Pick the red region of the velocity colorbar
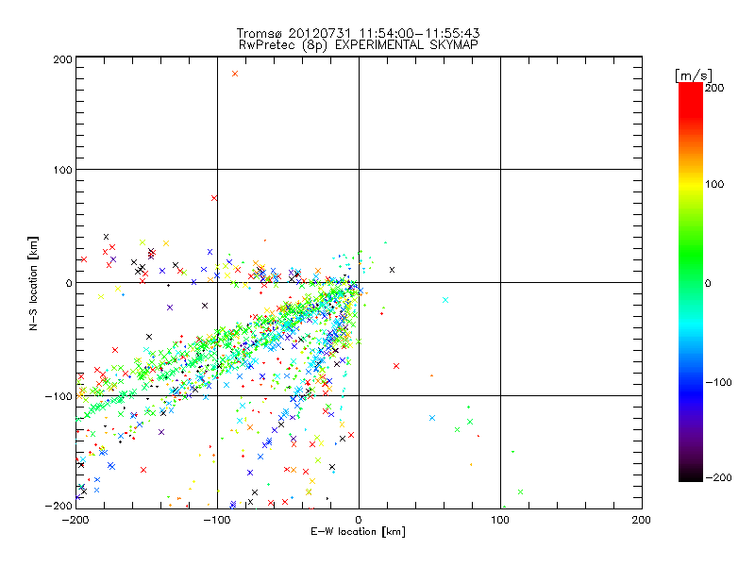The image size is (755, 566). tap(691, 101)
